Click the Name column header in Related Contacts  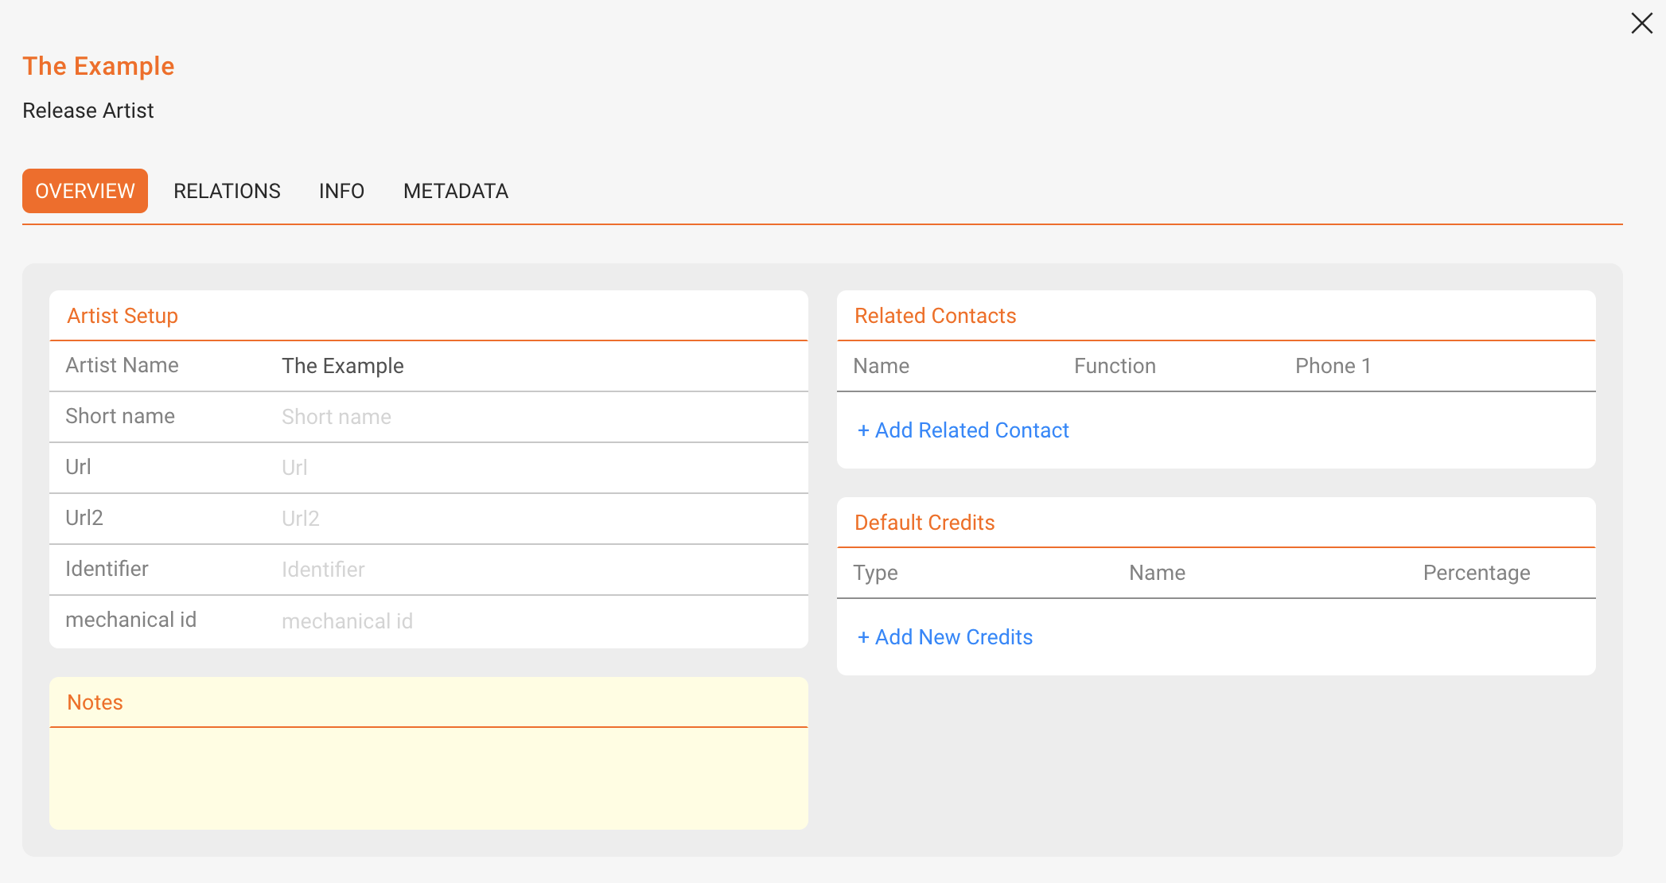pos(881,366)
